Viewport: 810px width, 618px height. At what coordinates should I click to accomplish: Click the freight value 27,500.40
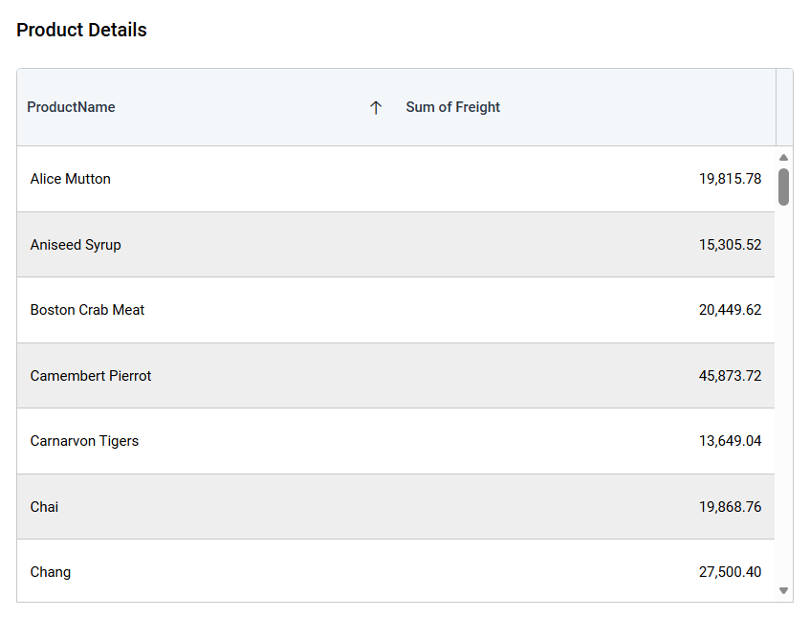pyautogui.click(x=730, y=572)
